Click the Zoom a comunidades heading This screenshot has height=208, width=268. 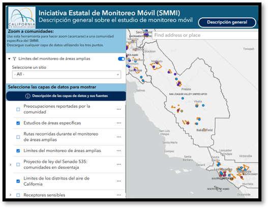click(31, 32)
